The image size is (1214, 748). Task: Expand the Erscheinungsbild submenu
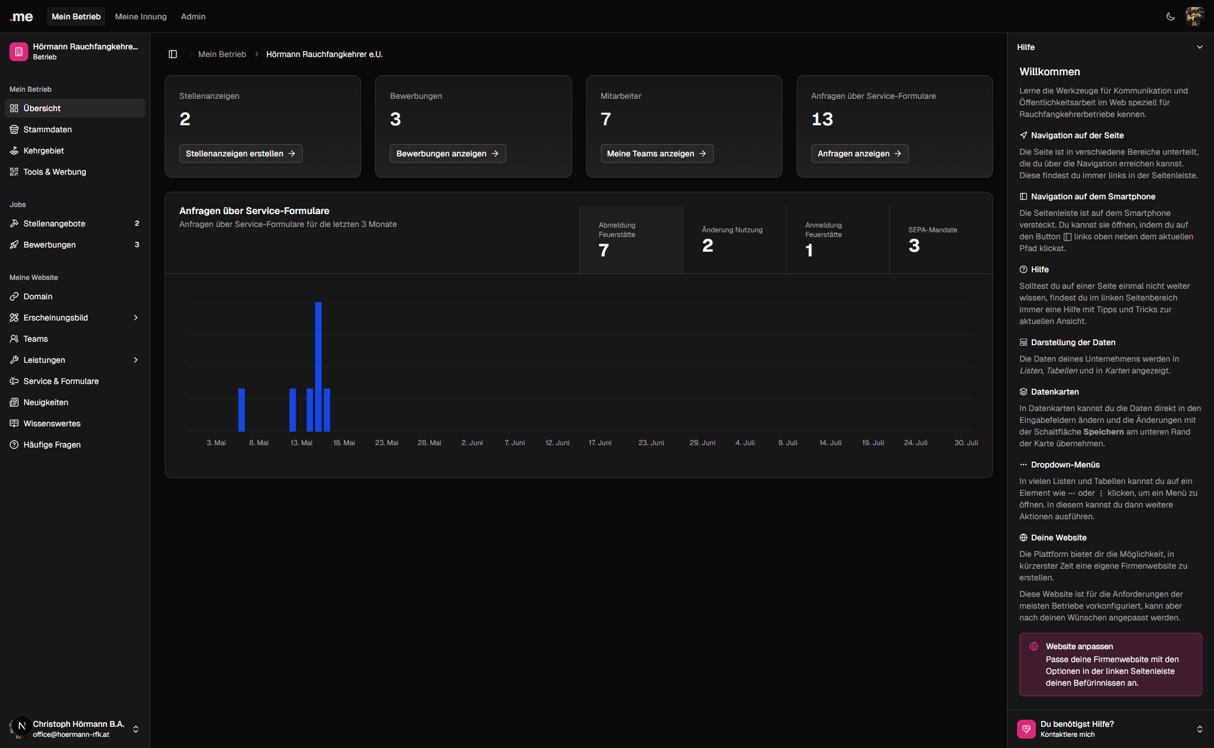[x=136, y=318]
